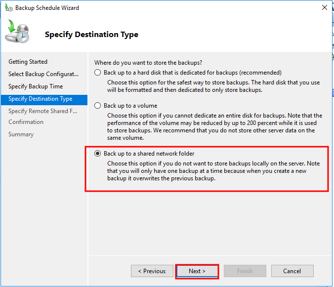Screen dimensions: 334x287
Task: Click the backup disk and clock header icon
Action: (18, 32)
